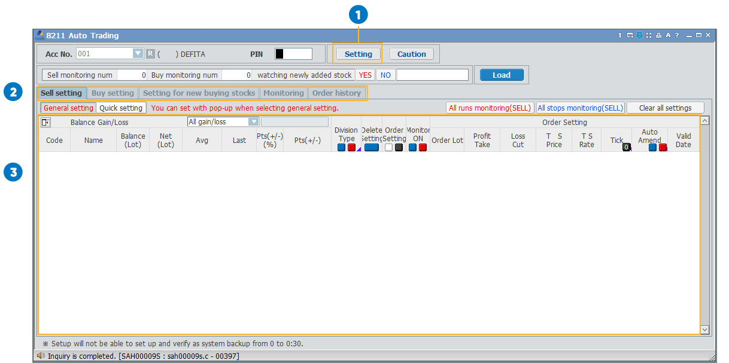This screenshot has height=363, width=729.
Task: Click the column collapse icon beside Balance Gain/Loss
Action: coord(45,122)
